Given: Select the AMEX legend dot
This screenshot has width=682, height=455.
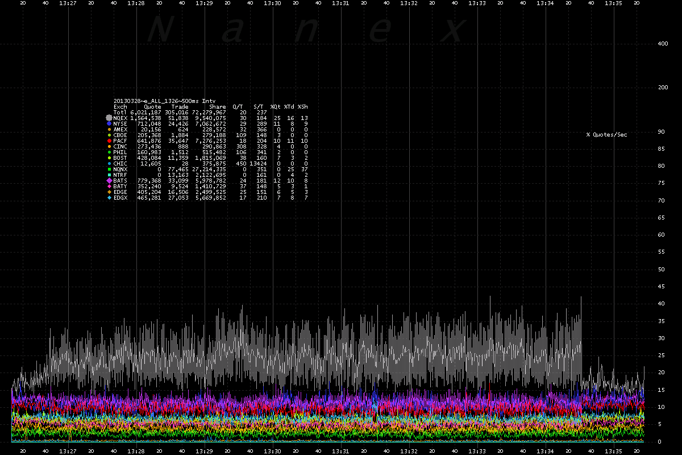Looking at the screenshot, I should pos(109,129).
